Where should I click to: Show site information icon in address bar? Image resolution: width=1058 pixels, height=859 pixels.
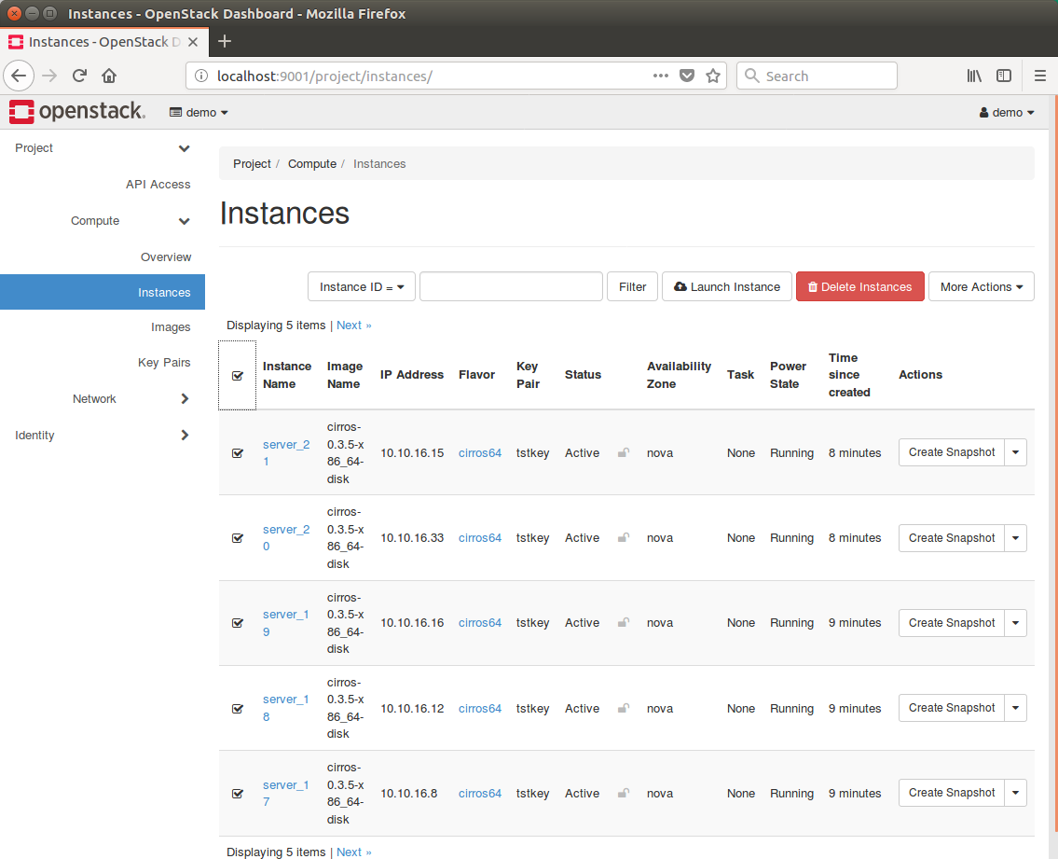201,76
